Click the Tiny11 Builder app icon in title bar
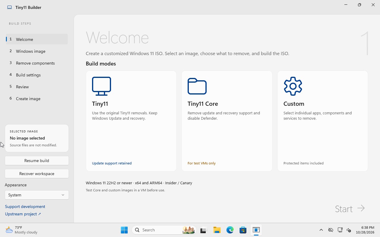The width and height of the screenshot is (380, 237). tap(9, 7)
